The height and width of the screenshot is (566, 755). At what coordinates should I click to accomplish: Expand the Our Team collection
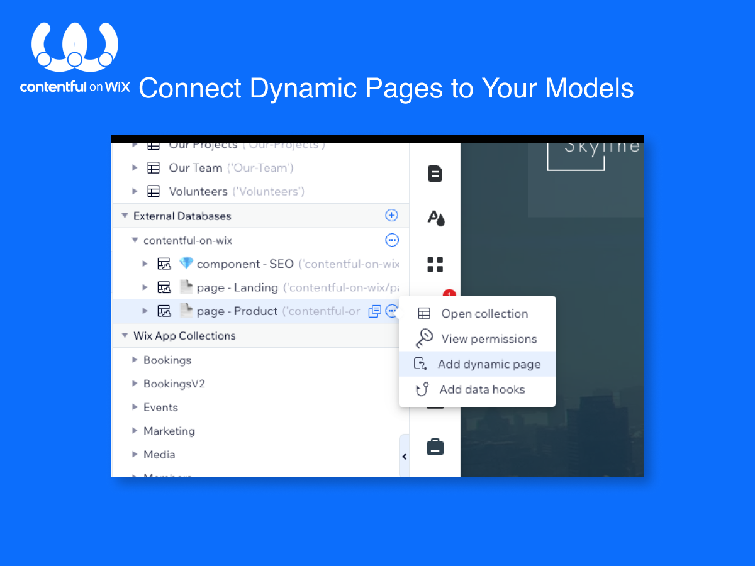pos(135,168)
